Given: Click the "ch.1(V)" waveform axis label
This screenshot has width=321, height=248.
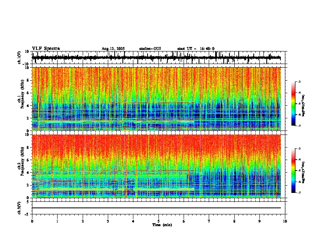Looking at the screenshot, I should (x=19, y=58).
